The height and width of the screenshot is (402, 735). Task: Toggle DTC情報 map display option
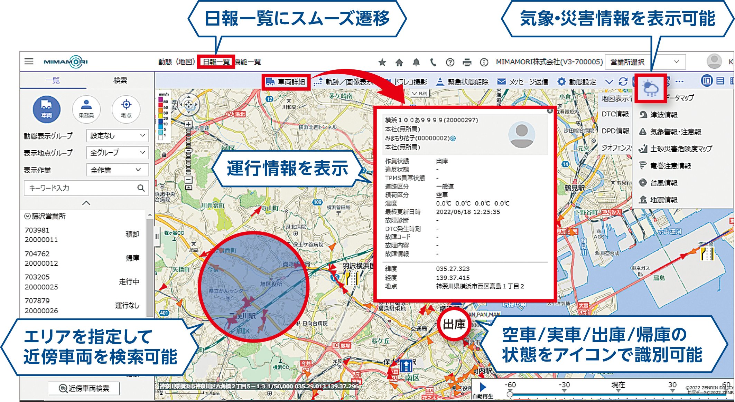pos(615,114)
